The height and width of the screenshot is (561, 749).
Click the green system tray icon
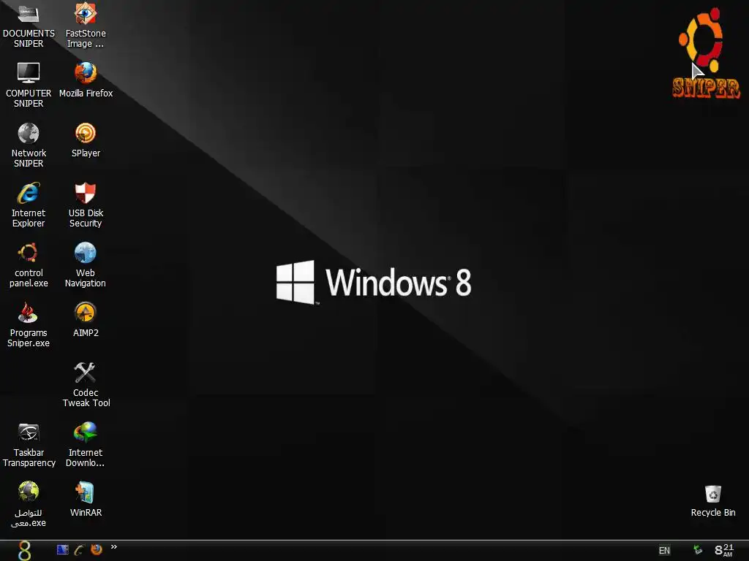click(x=698, y=550)
